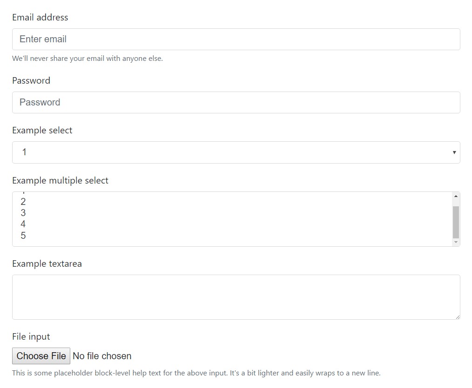The width and height of the screenshot is (472, 388).
Task: Click the File input label
Action: click(x=31, y=336)
